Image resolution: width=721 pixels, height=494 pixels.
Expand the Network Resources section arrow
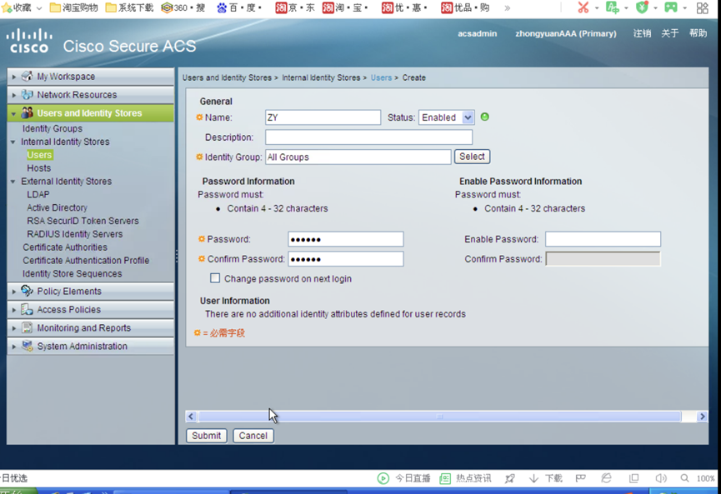click(14, 95)
